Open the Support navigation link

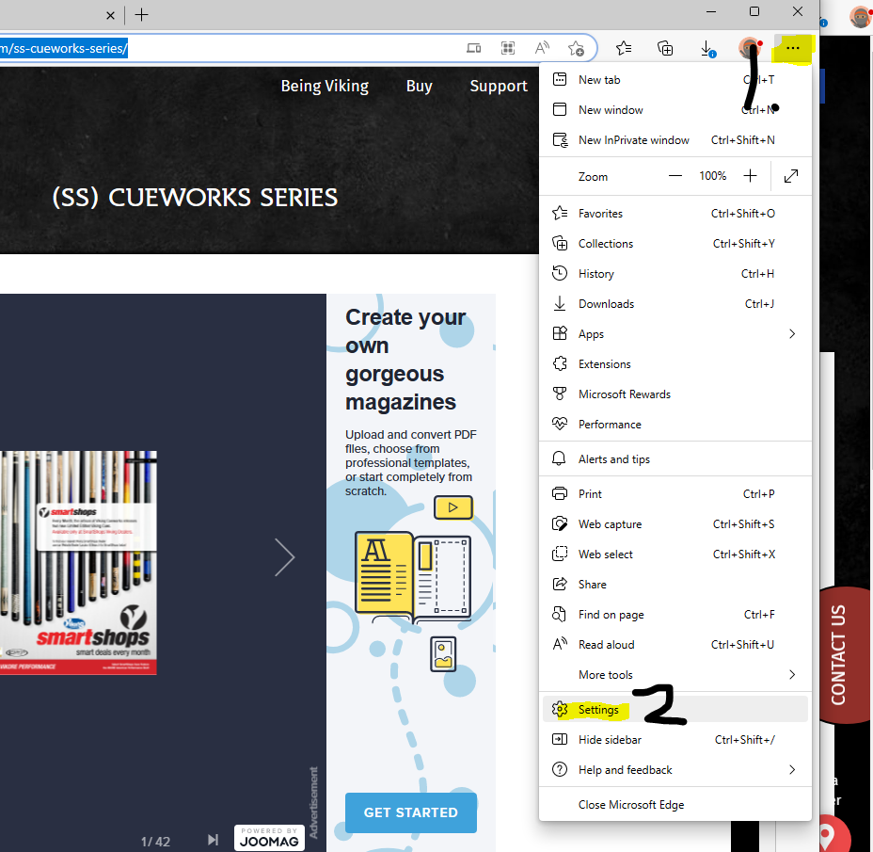tap(498, 86)
